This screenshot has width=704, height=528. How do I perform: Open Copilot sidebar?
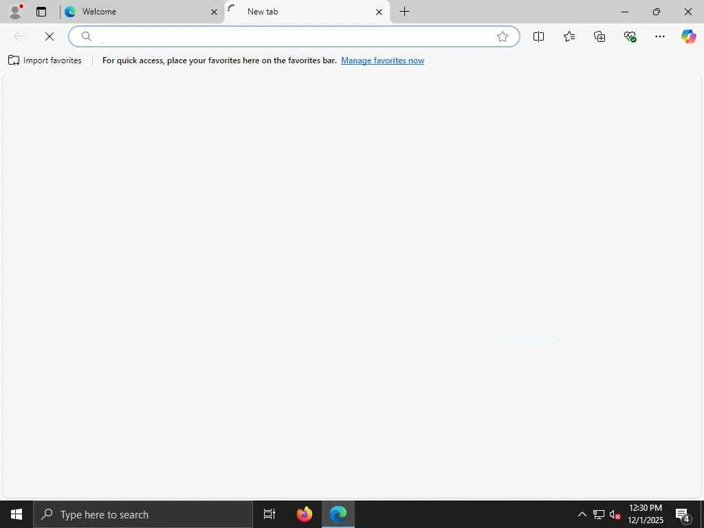tap(688, 36)
